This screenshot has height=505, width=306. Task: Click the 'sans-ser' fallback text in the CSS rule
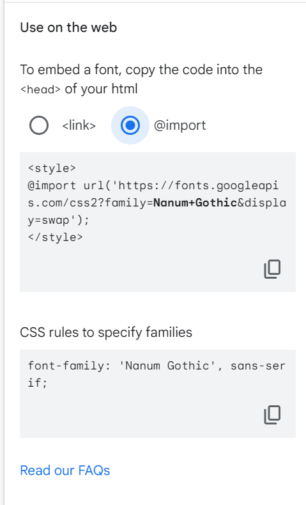tap(257, 366)
